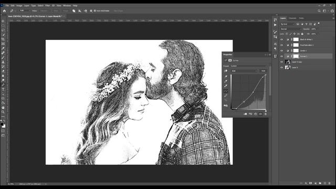Open the Image menu

click(19, 6)
